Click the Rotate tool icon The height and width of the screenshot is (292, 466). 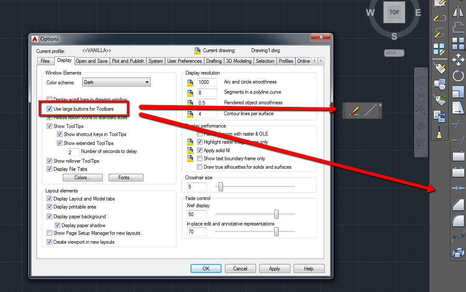click(x=458, y=75)
